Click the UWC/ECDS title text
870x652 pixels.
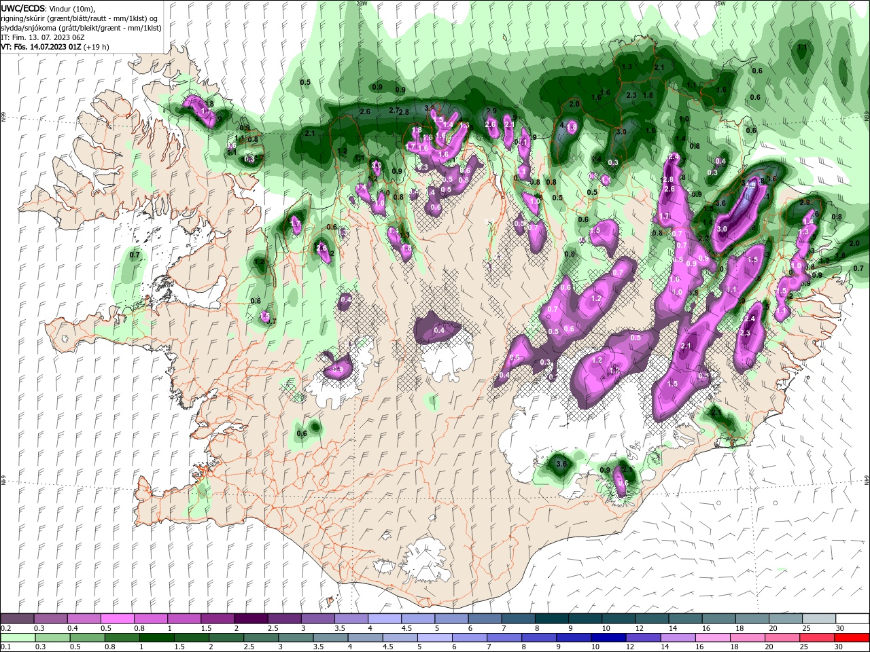pyautogui.click(x=22, y=8)
